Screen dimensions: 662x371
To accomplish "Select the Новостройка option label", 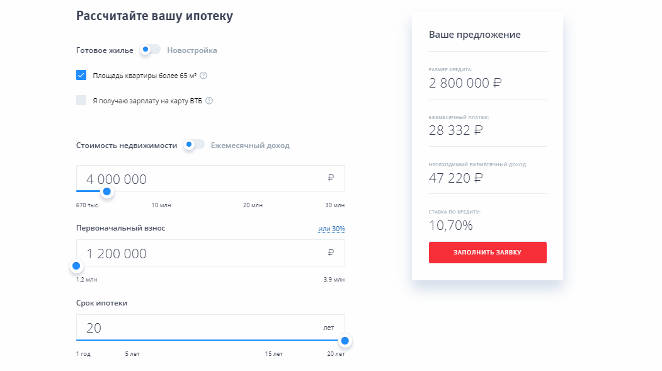I will pos(192,50).
